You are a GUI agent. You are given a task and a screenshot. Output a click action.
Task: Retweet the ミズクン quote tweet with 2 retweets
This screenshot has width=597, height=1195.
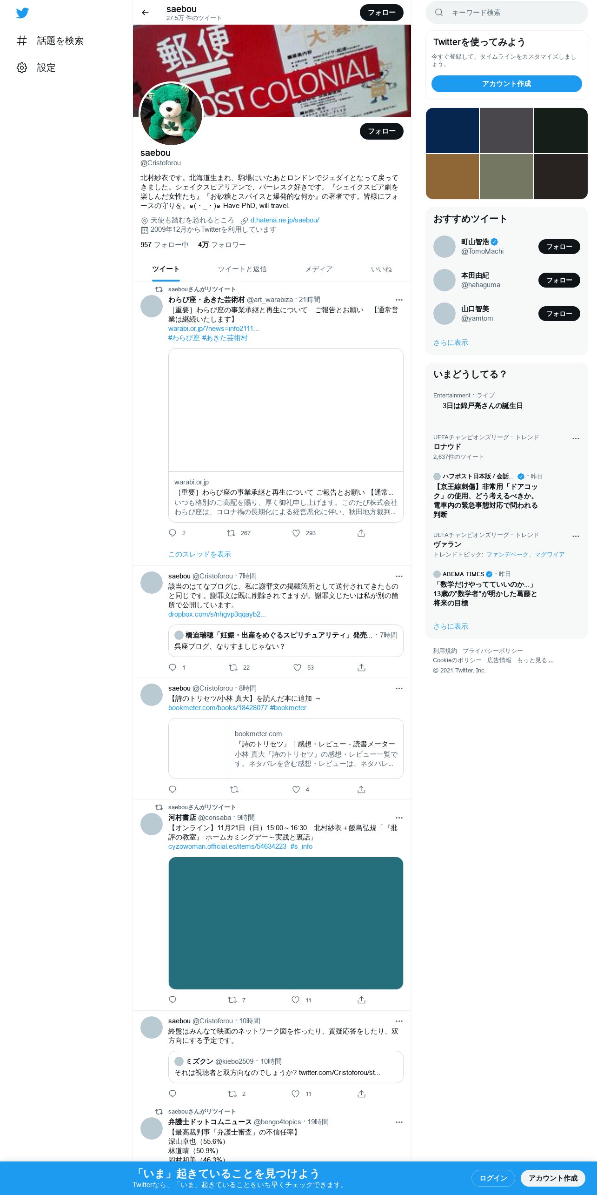[232, 1094]
